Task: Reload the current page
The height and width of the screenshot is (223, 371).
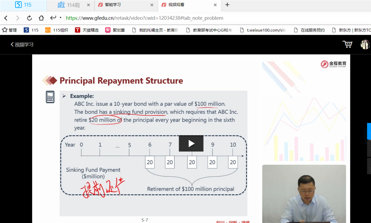Action: coord(29,18)
